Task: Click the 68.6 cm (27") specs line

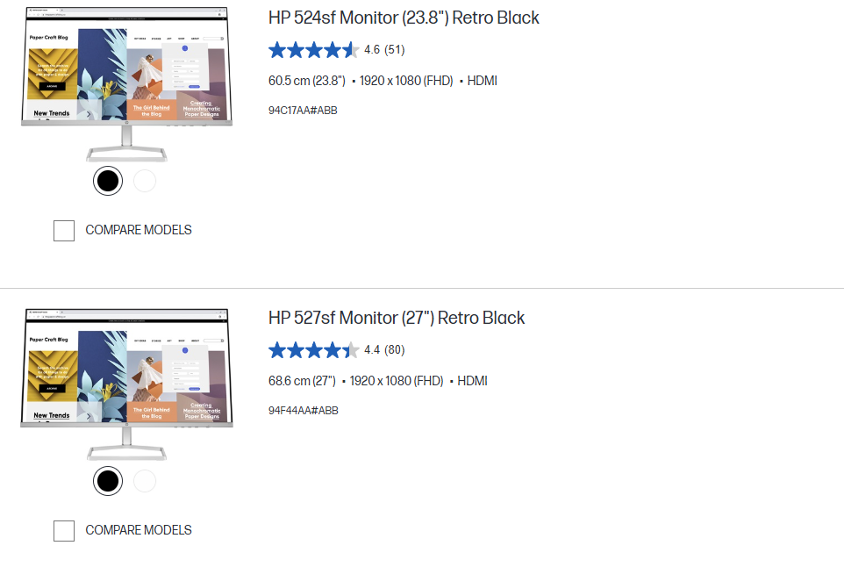Action: tap(378, 381)
